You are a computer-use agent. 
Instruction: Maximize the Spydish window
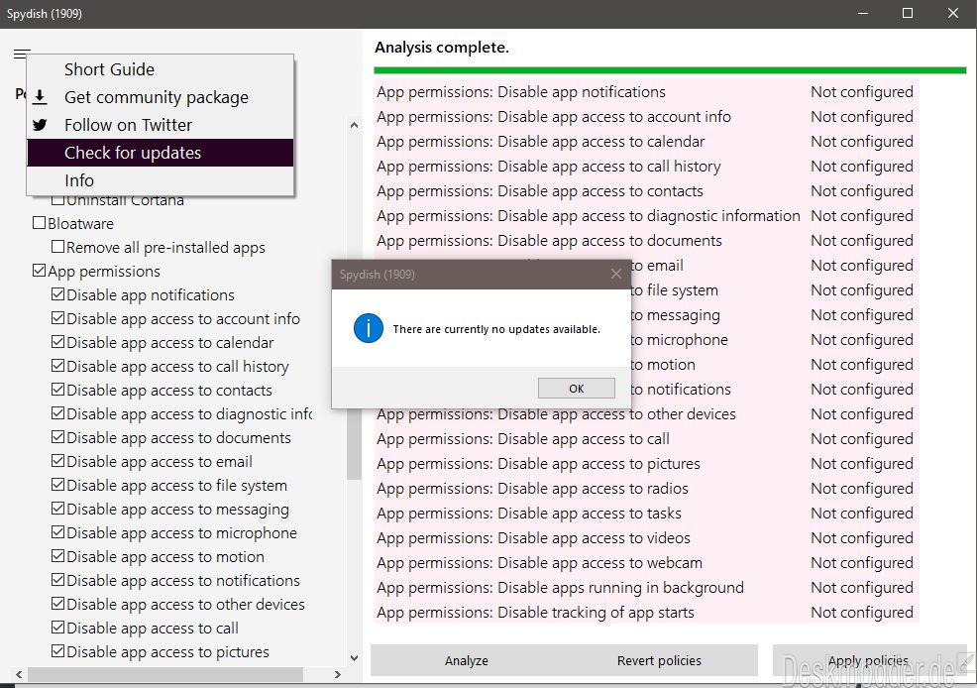pyautogui.click(x=908, y=13)
